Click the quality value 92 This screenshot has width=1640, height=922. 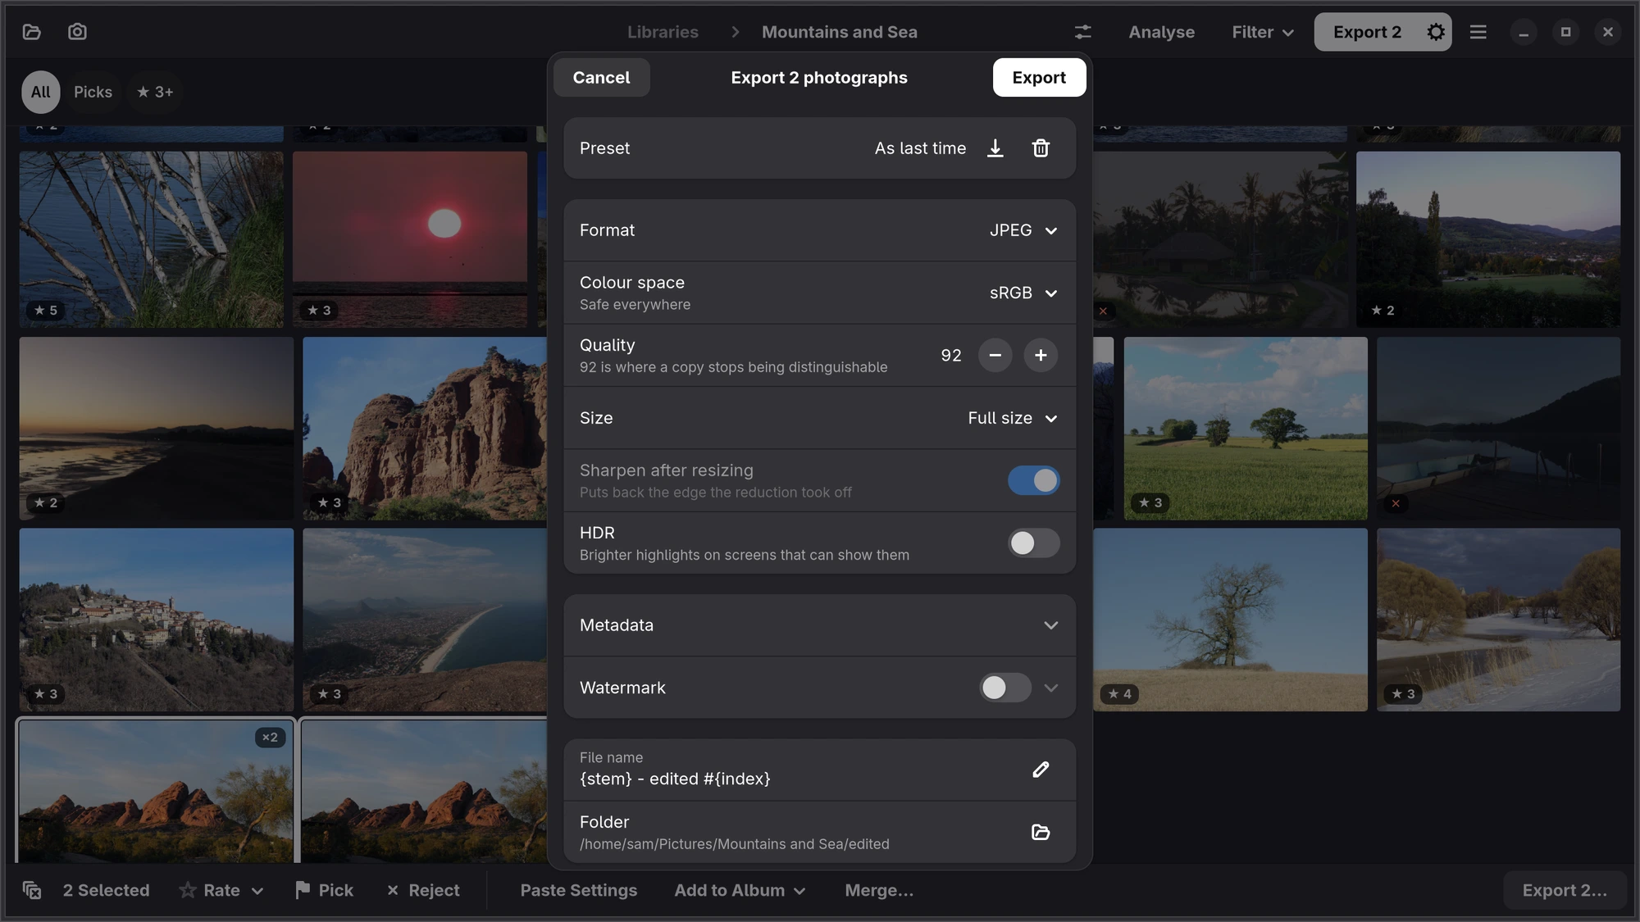950,356
